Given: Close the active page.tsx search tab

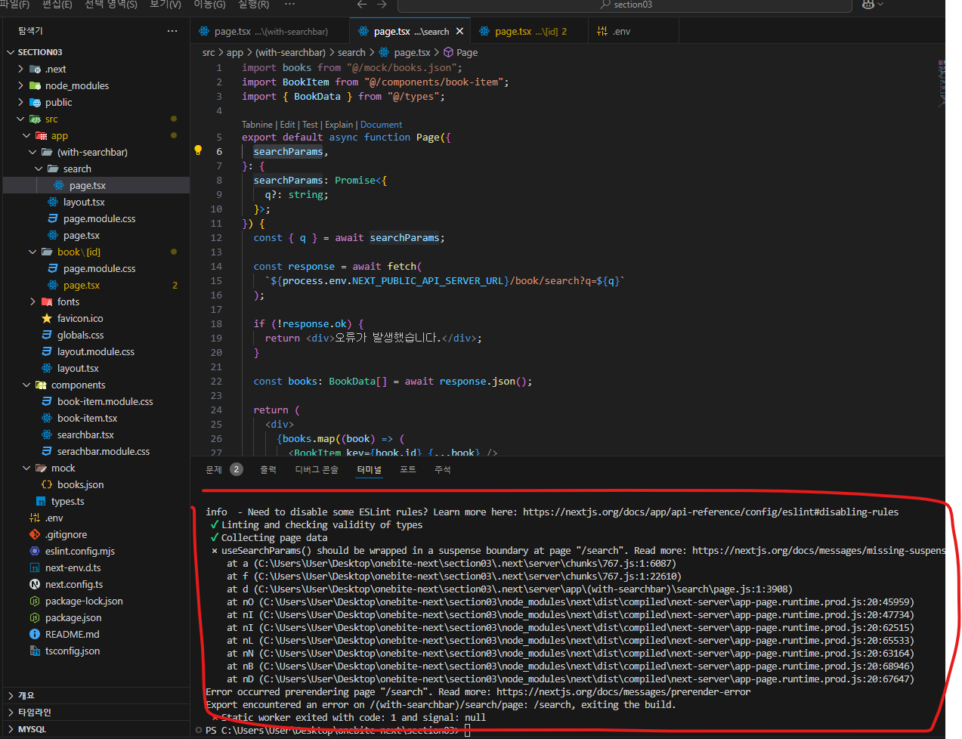Looking at the screenshot, I should coord(459,32).
